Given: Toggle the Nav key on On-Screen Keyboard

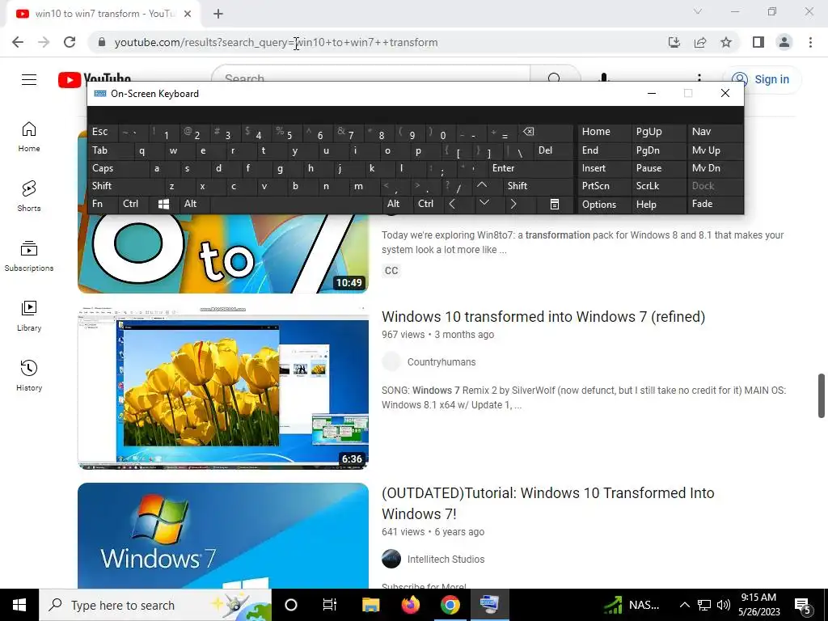Looking at the screenshot, I should pyautogui.click(x=715, y=132).
